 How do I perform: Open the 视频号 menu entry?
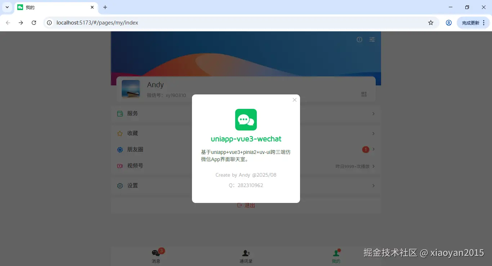(246, 166)
